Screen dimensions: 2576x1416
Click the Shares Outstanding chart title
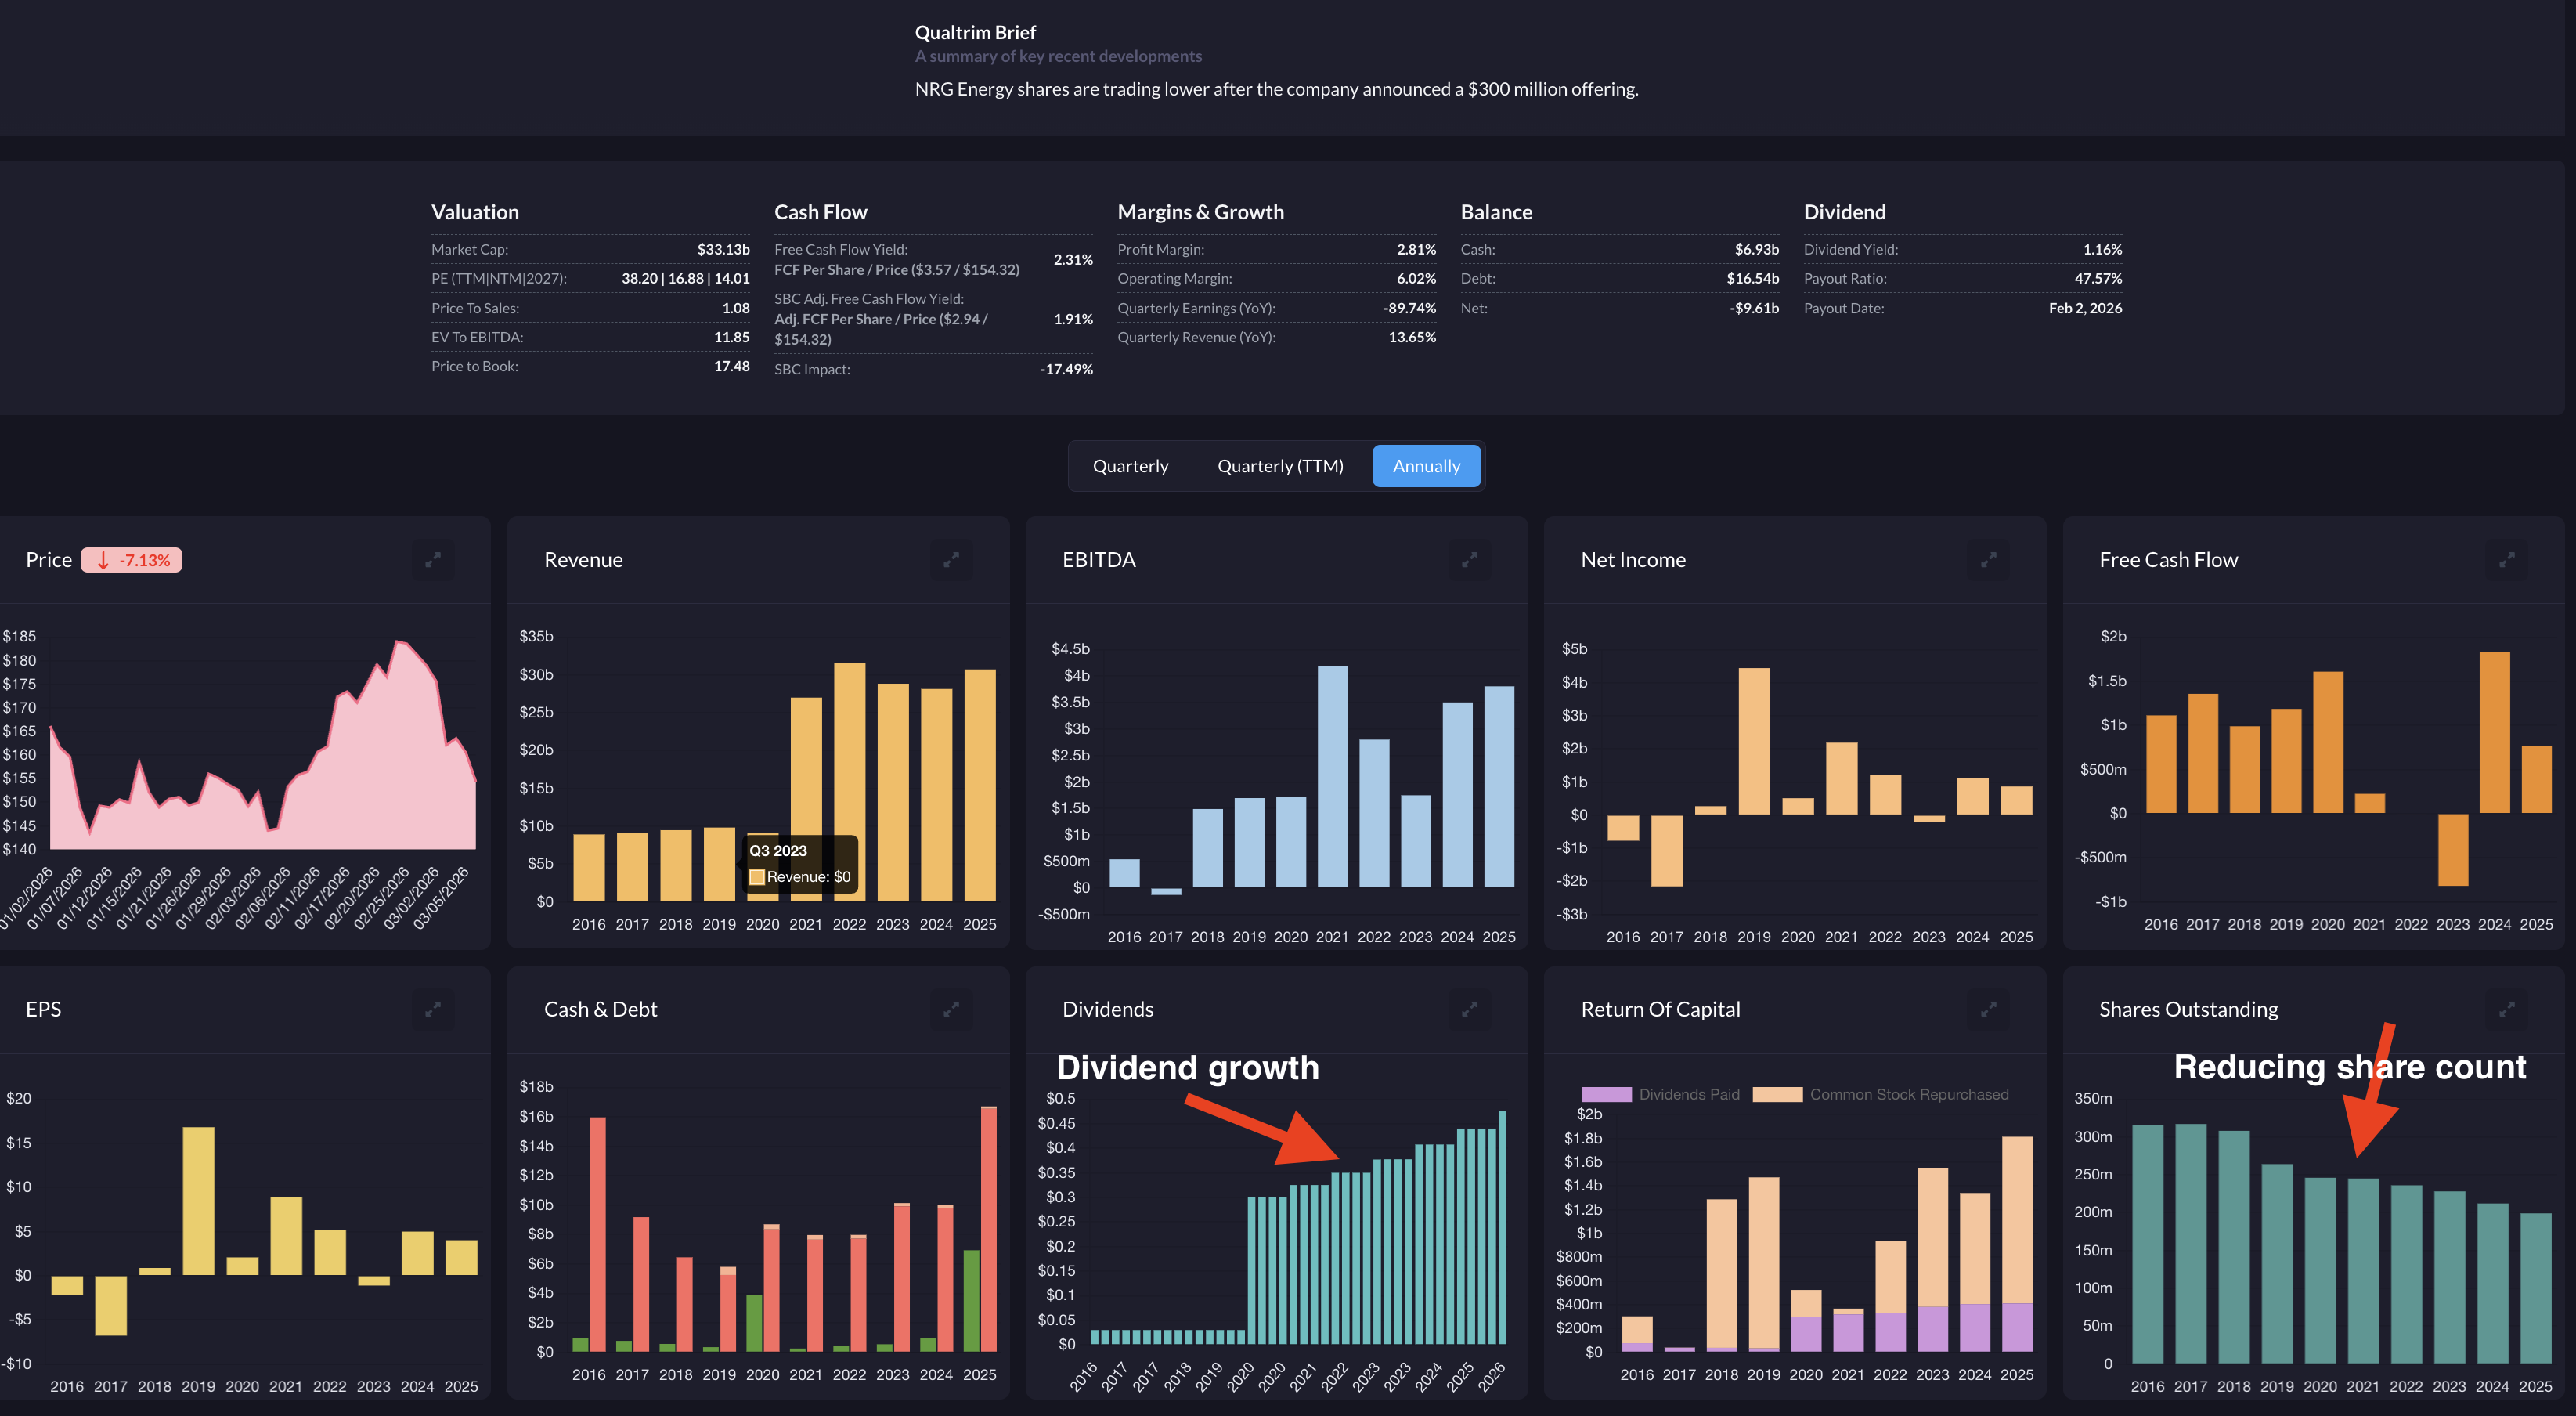pyautogui.click(x=2188, y=1009)
